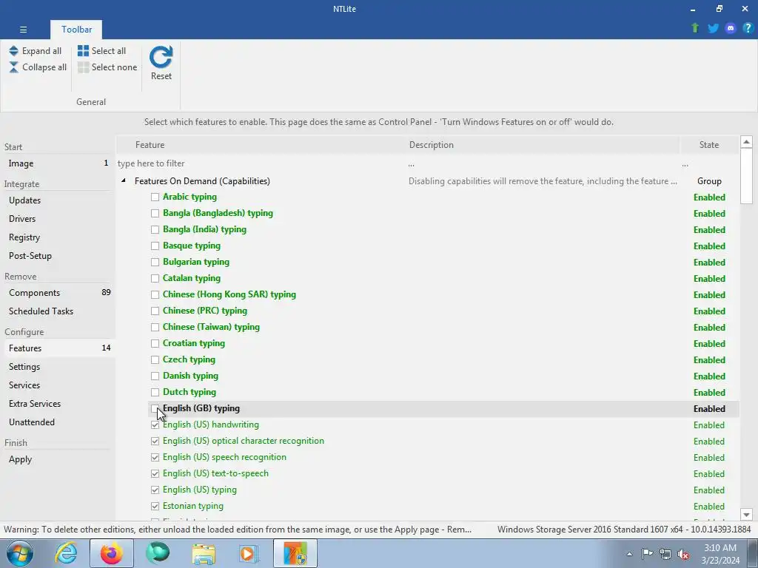Check Basque typing checkbox
Screen dimensions: 758x568
[x=155, y=246]
